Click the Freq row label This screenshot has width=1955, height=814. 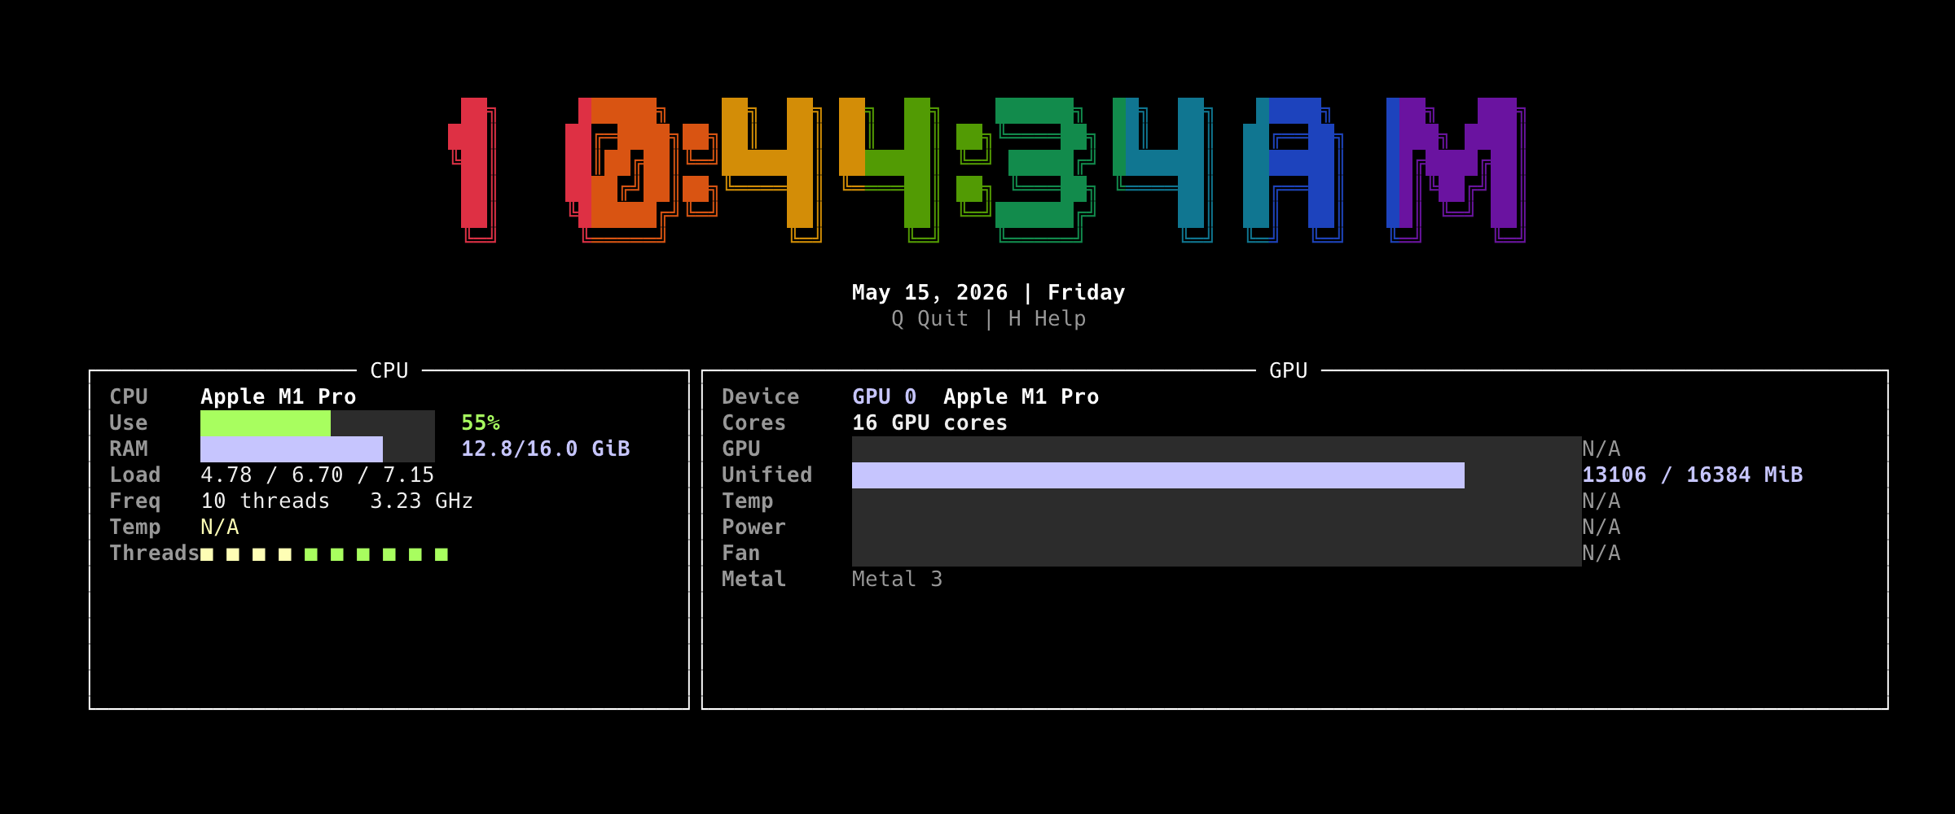(x=135, y=501)
